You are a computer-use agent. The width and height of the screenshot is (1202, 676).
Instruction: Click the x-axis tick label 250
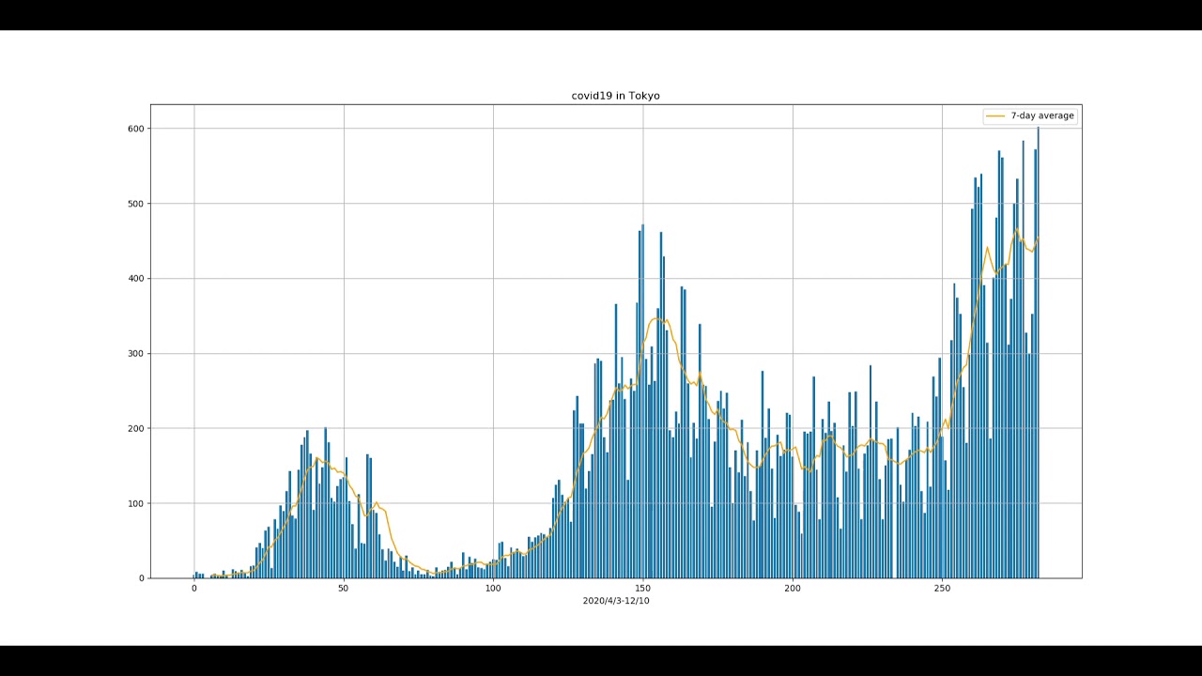[942, 589]
